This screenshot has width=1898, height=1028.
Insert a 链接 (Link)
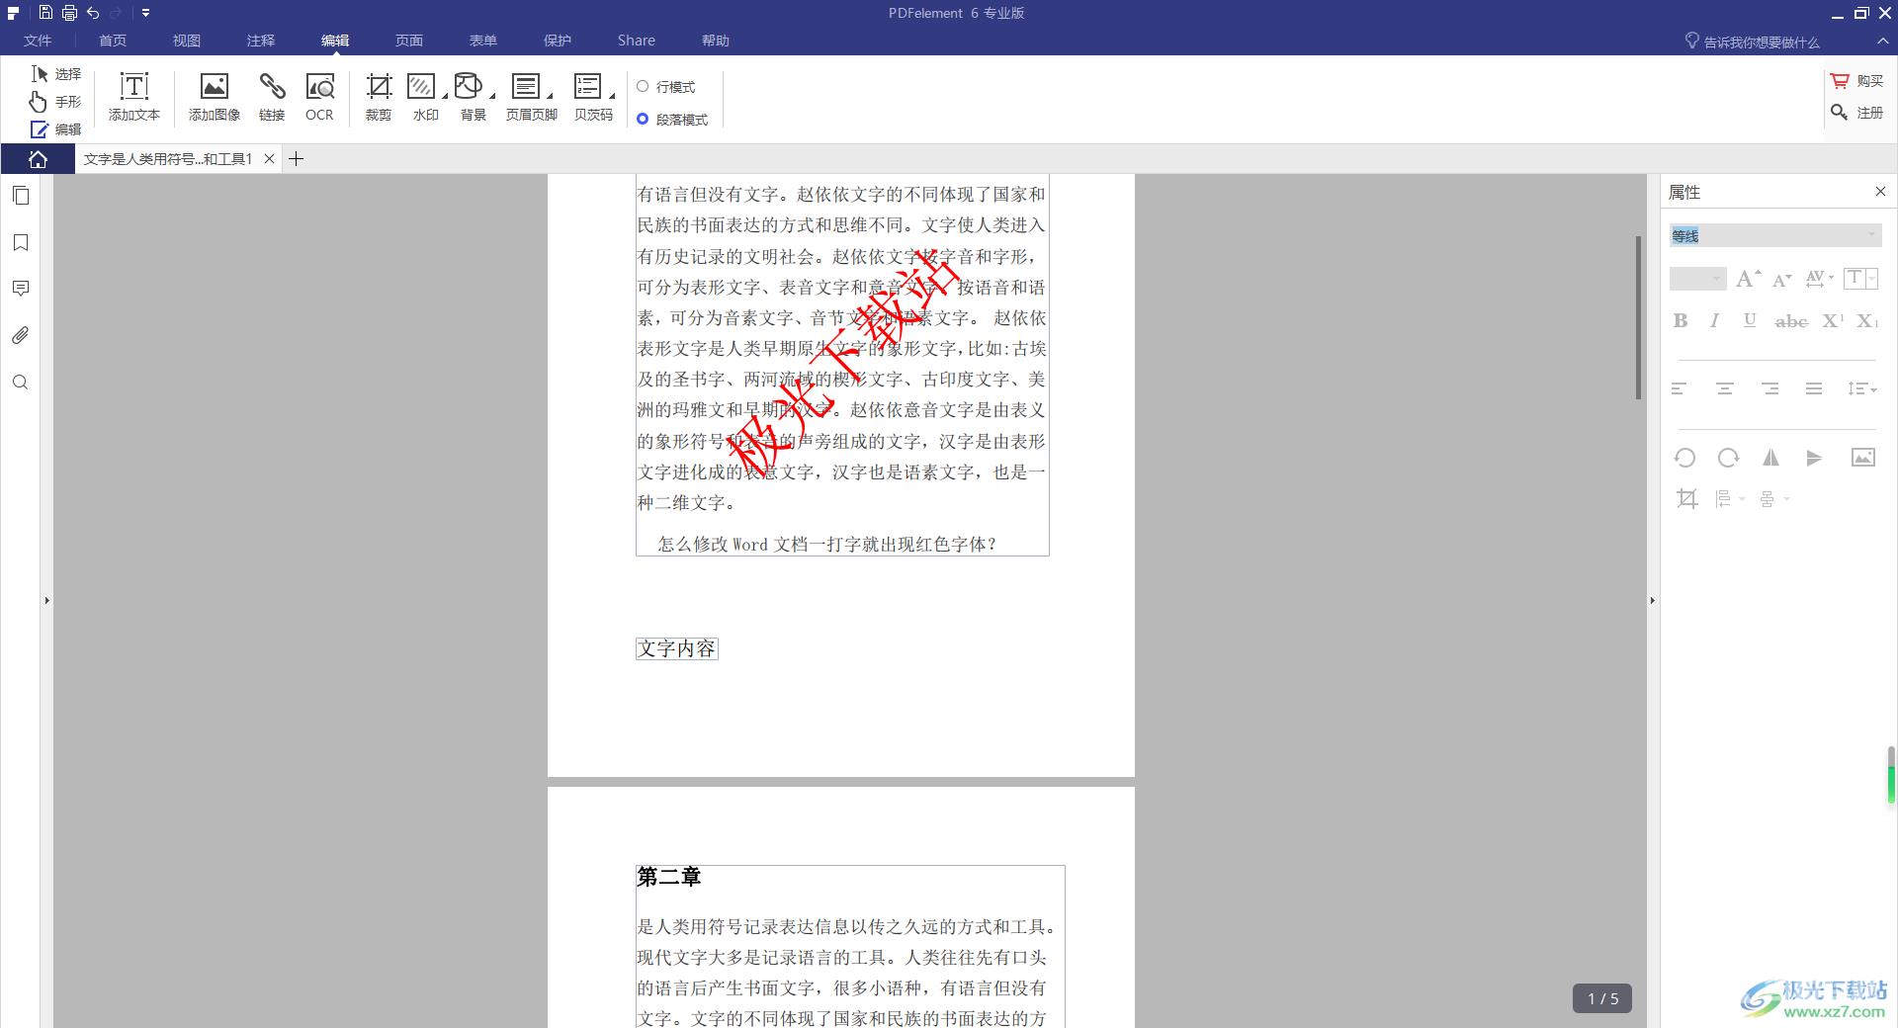272,97
